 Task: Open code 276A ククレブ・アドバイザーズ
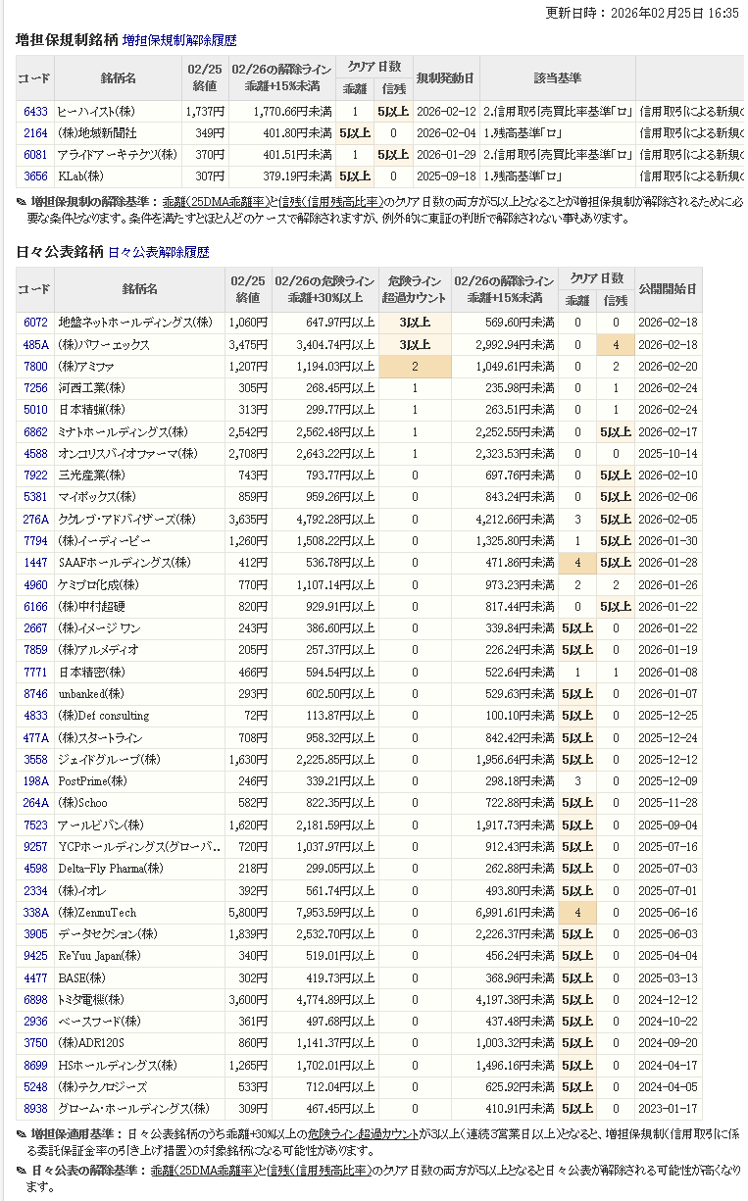(x=35, y=519)
